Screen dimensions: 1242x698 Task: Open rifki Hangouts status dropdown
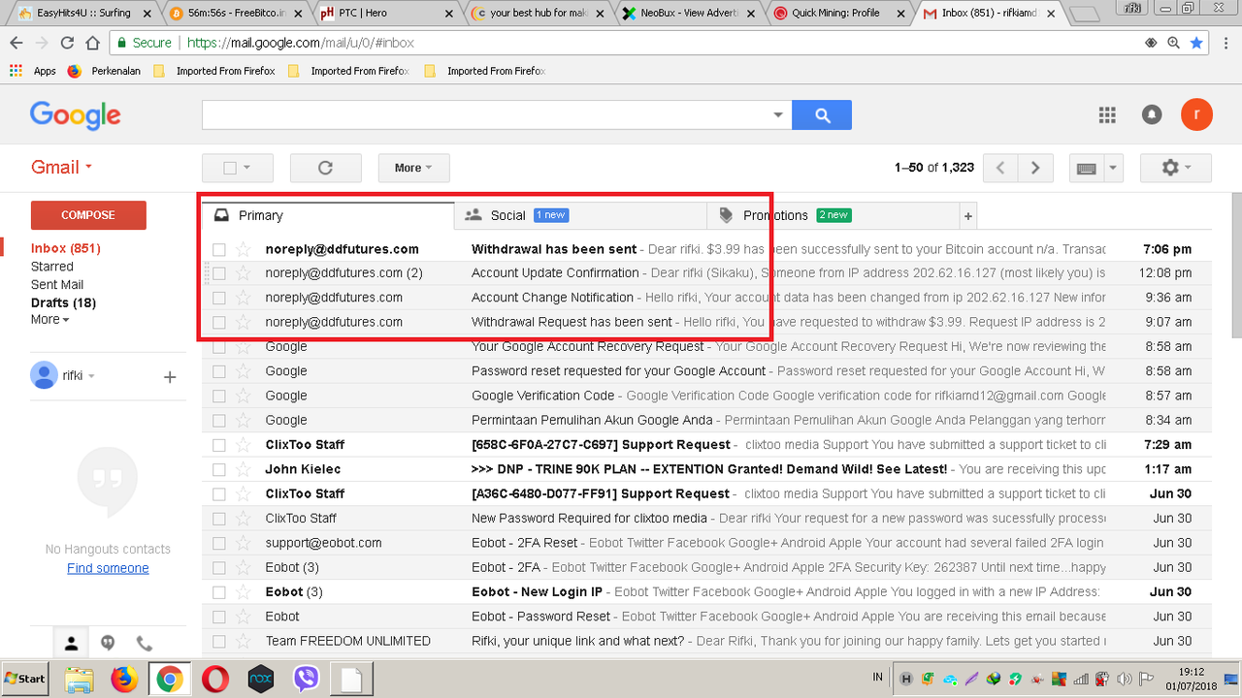(x=91, y=376)
